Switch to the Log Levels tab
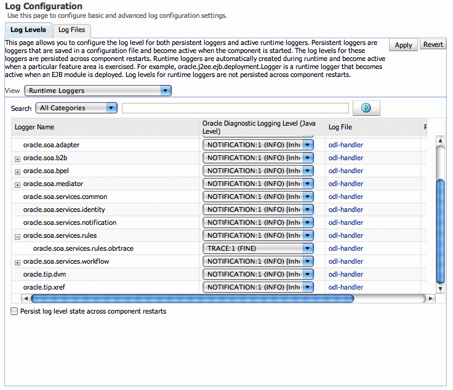453x390 pixels. click(28, 30)
